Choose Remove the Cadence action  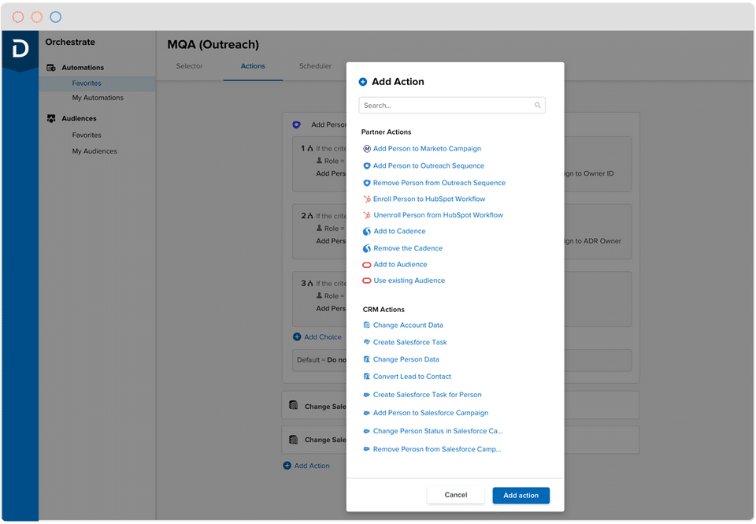coord(408,248)
